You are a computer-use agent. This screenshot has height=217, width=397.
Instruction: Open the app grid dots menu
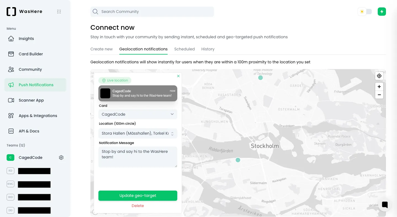[59, 12]
